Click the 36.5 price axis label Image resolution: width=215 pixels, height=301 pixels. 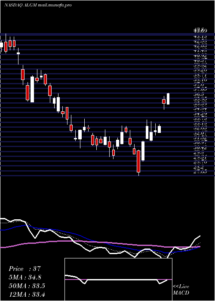pyautogui.click(x=199, y=95)
